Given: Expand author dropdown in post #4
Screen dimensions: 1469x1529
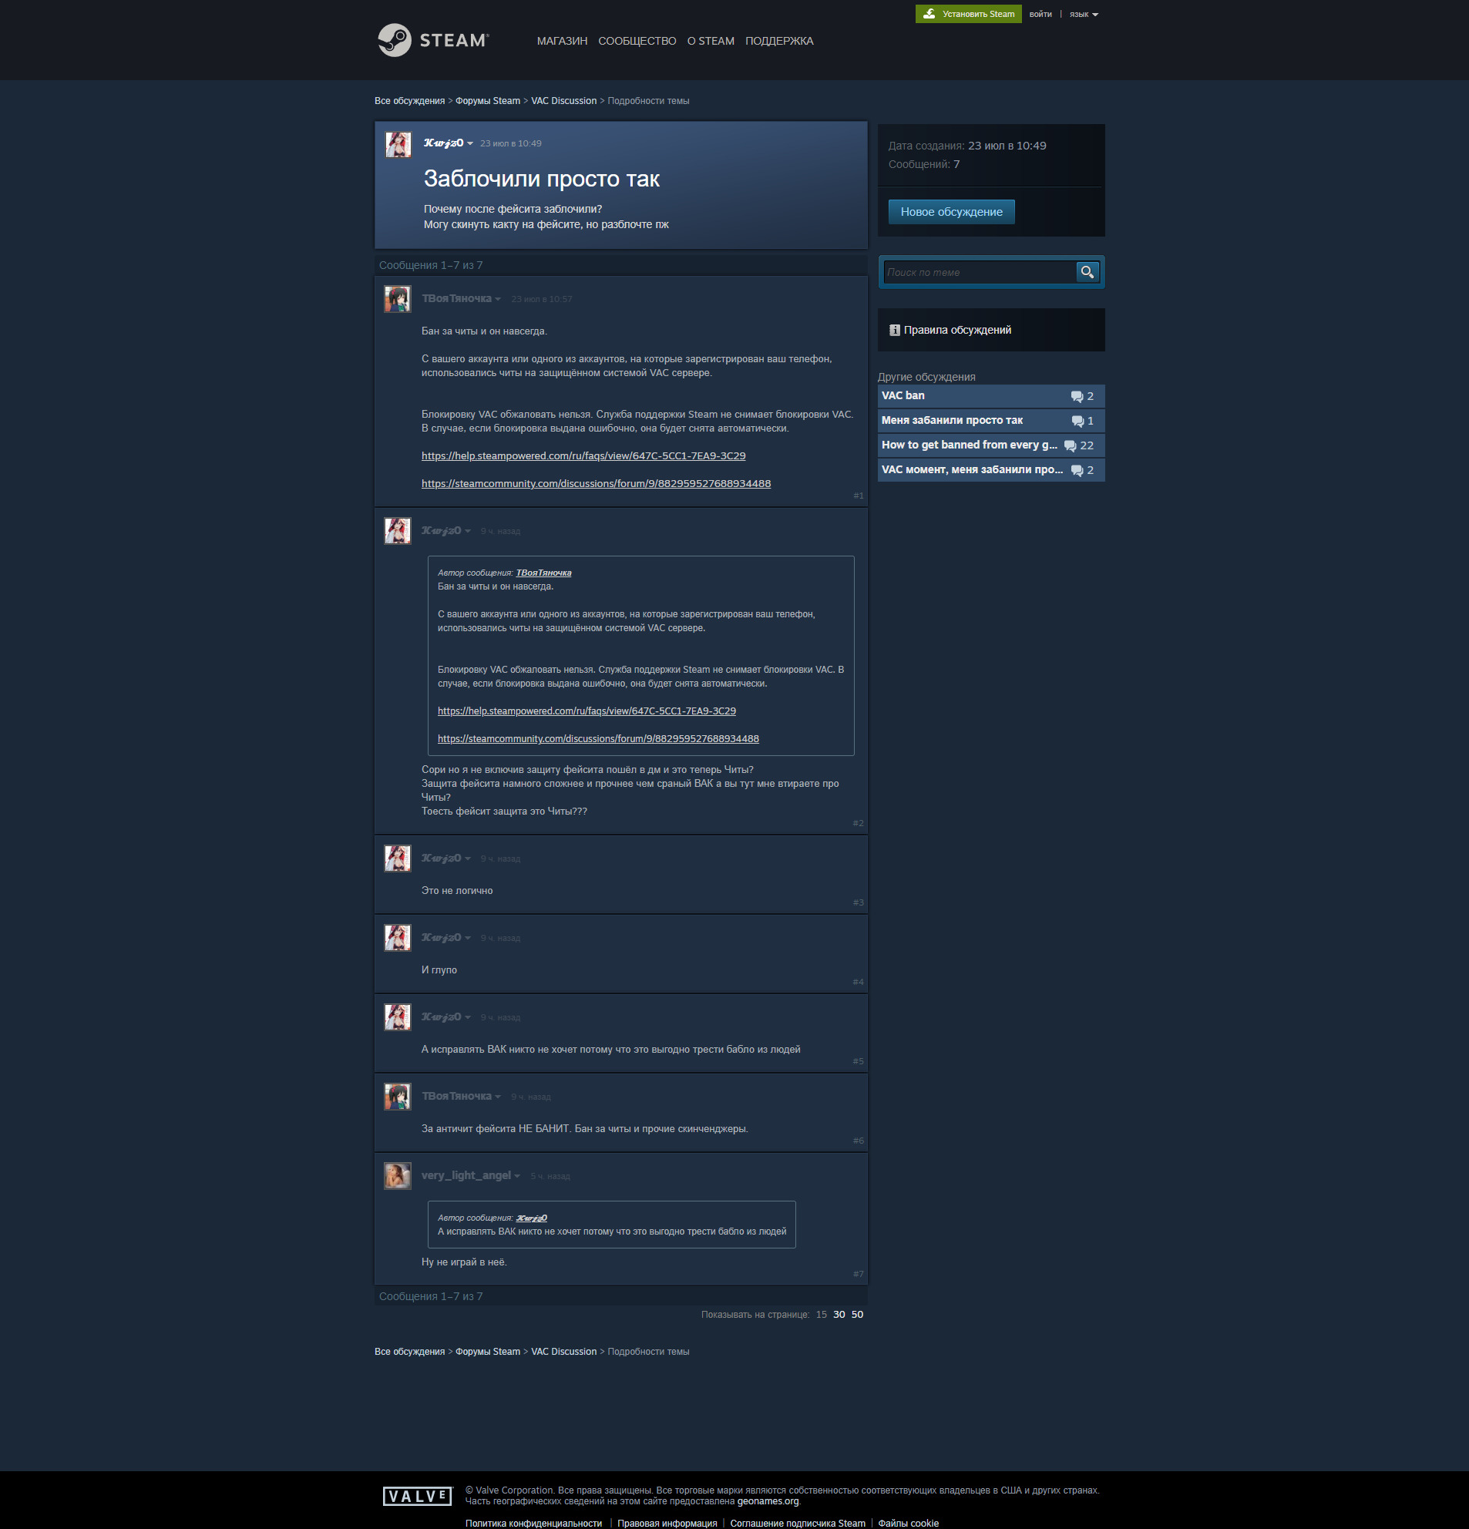Looking at the screenshot, I should click(x=467, y=939).
